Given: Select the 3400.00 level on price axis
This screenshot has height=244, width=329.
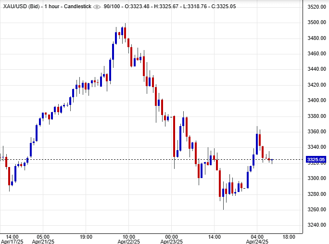Looking at the screenshot, I should click(x=316, y=101).
